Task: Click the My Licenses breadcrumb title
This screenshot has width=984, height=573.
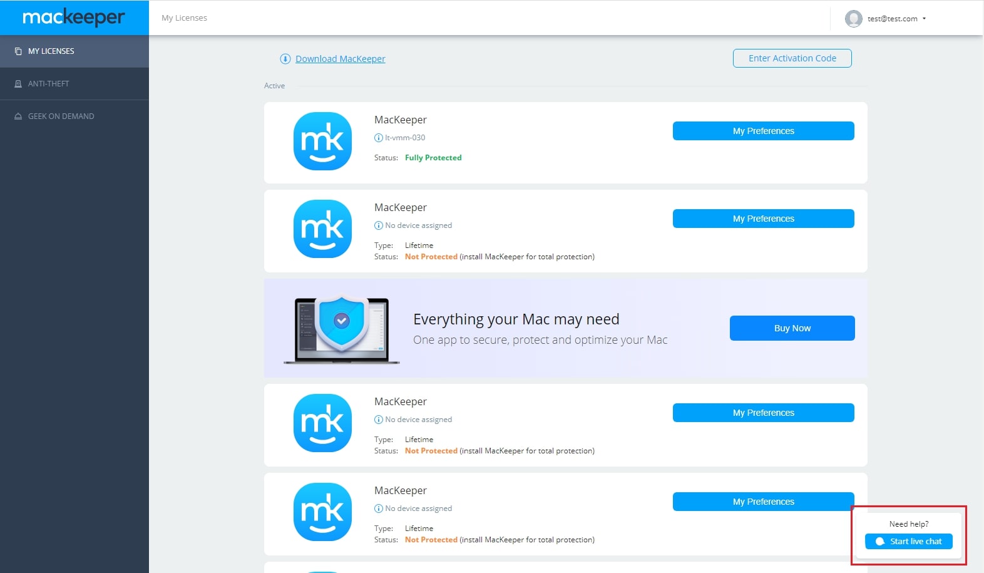Action: (184, 18)
